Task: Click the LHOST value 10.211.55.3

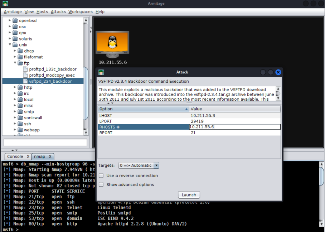Action: (203, 116)
